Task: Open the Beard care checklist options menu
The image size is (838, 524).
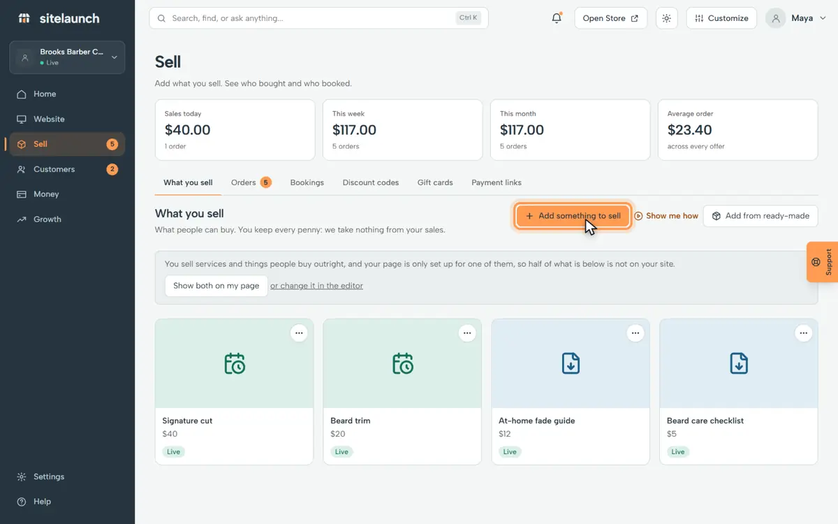Action: click(x=804, y=333)
